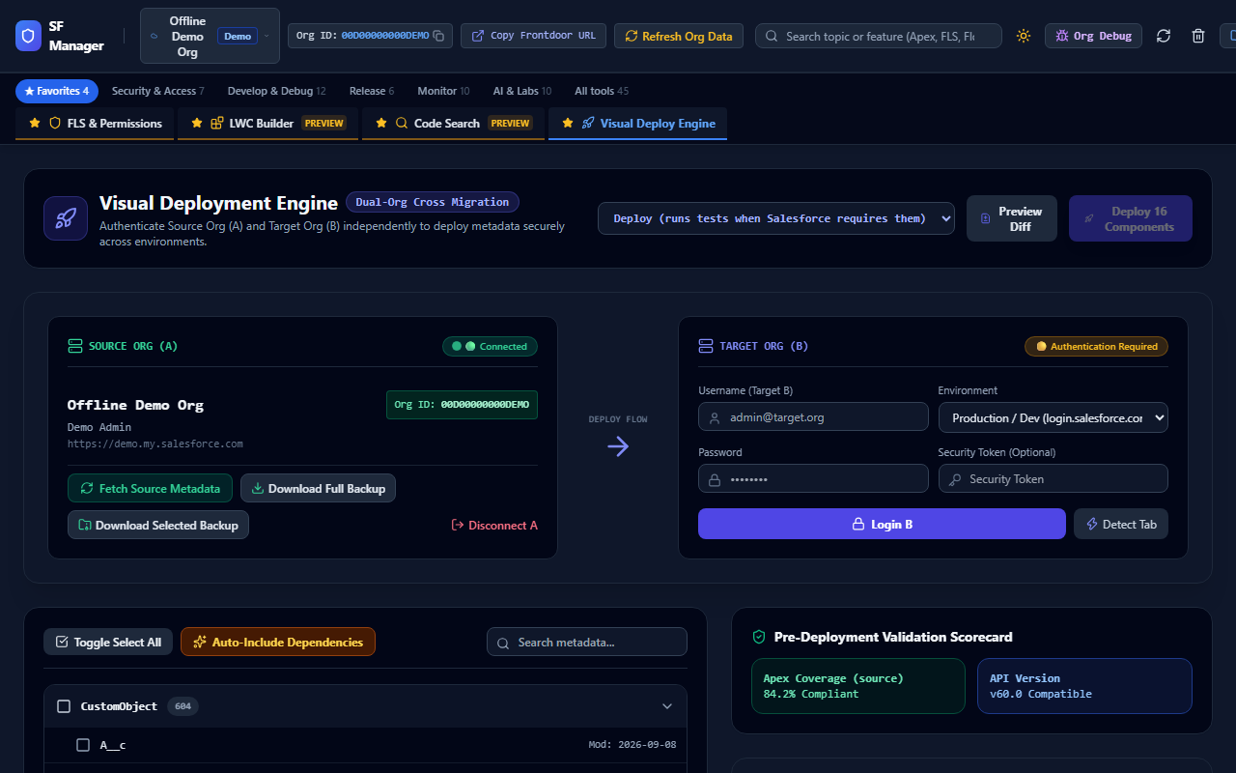Copy the Org ID using copy icon

tap(438, 36)
